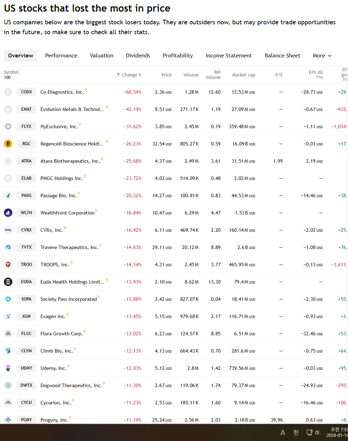Open the PGNY ticker symbol
Viewport: 348px width, 441px height.
26,420
